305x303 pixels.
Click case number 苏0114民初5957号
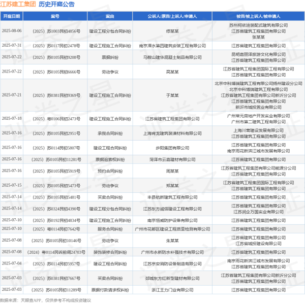(x=56, y=264)
